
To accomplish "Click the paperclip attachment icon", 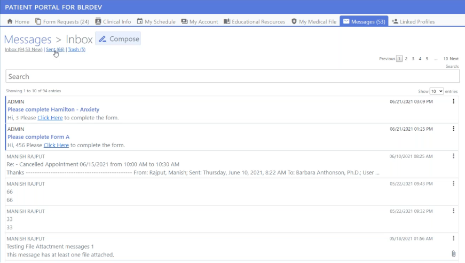I will (453, 254).
